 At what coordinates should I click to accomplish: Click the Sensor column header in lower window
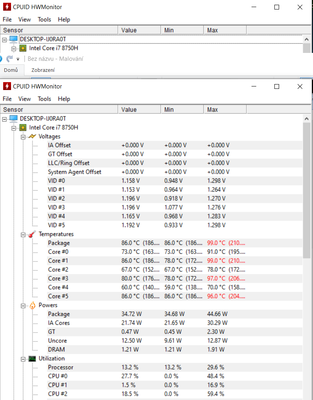[x=59, y=109]
